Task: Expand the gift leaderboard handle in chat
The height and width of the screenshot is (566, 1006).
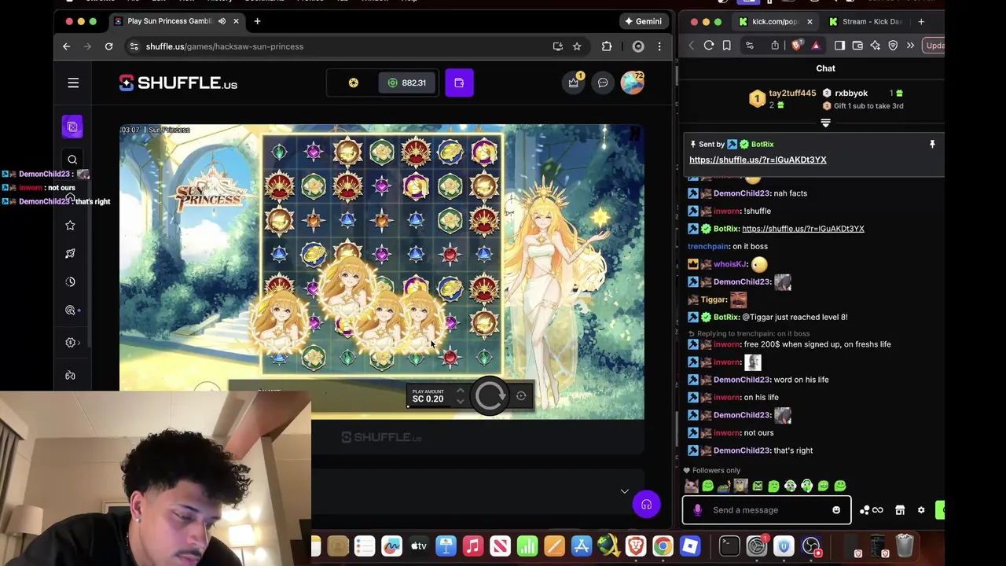Action: 825,123
